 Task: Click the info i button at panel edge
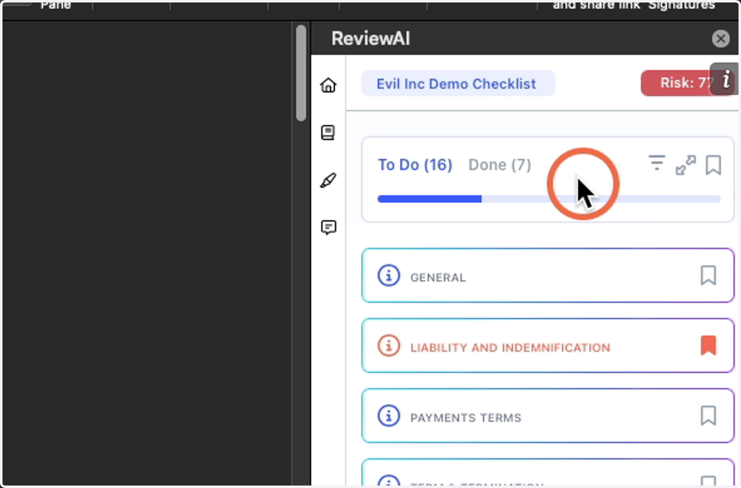(725, 78)
